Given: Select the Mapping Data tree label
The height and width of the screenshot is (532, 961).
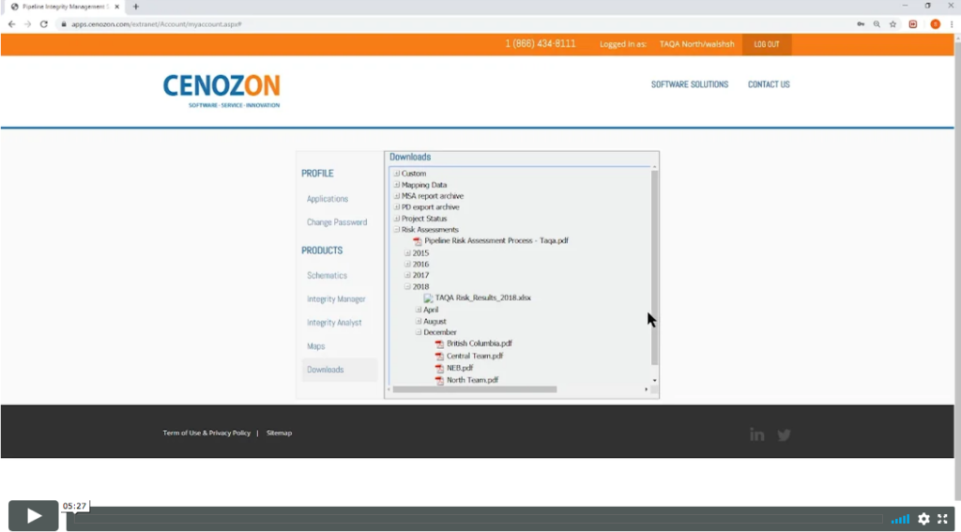Looking at the screenshot, I should point(424,185).
